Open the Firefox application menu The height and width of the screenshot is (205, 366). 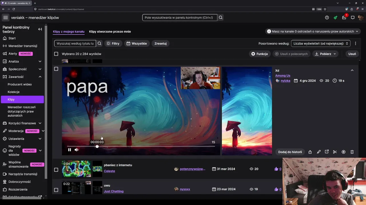[362, 9]
